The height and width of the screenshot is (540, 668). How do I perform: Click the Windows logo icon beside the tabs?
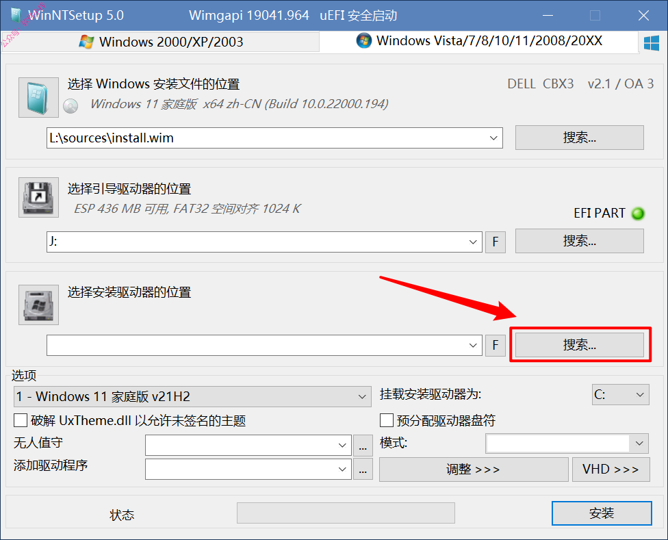point(652,42)
